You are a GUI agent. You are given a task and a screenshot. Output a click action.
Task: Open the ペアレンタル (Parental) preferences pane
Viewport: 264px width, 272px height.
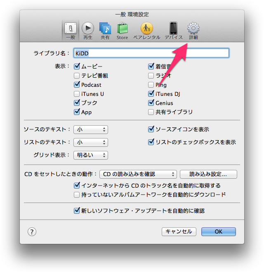(146, 31)
